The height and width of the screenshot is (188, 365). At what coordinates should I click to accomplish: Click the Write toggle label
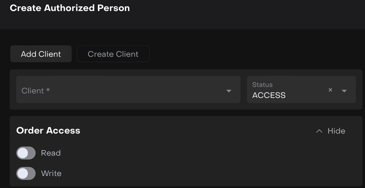[51, 173]
